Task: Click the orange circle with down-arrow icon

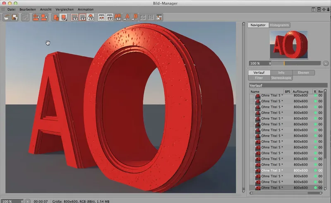Action: [x=44, y=17]
